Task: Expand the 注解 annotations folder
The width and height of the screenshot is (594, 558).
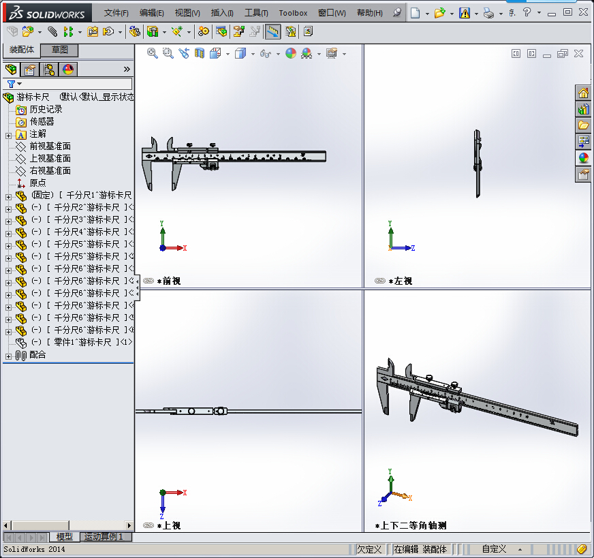Action: (x=8, y=136)
